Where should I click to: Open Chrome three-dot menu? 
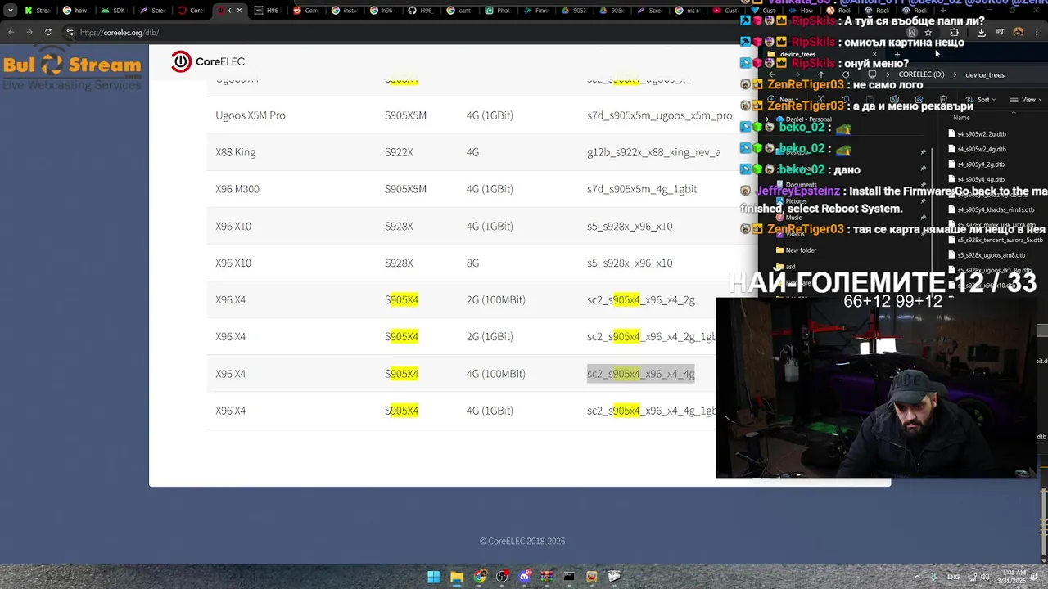[1037, 33]
